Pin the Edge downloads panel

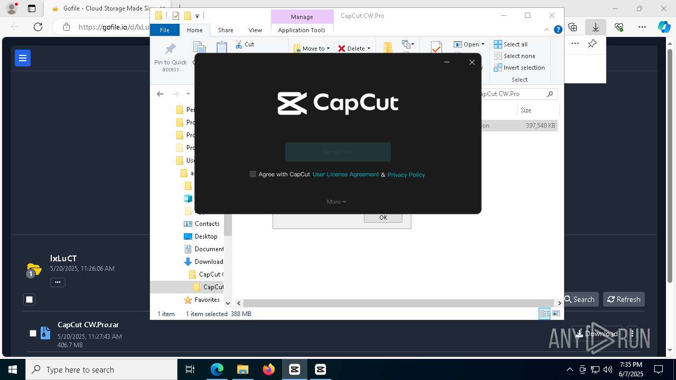click(592, 44)
